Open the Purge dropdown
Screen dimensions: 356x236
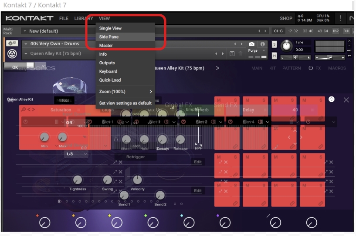click(264, 50)
